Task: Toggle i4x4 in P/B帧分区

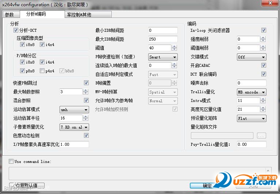Action: point(42,62)
